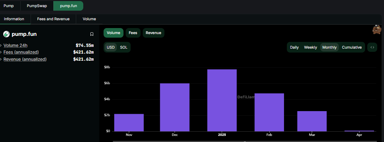Expand the Revenue (annualized) row
Image resolution: width=384 pixels, height=142 pixels.
click(25, 59)
